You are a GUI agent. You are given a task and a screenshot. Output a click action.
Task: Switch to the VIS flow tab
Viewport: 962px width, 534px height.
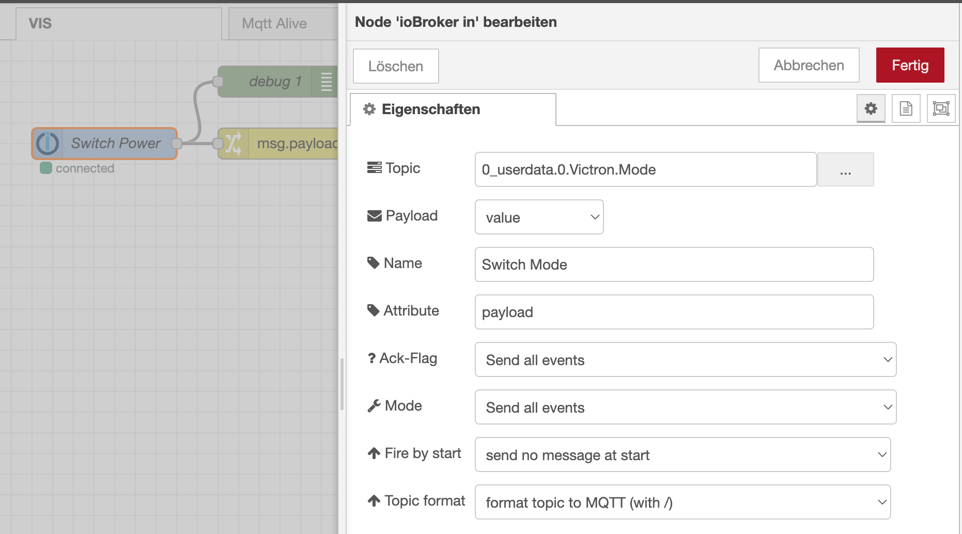(119, 24)
